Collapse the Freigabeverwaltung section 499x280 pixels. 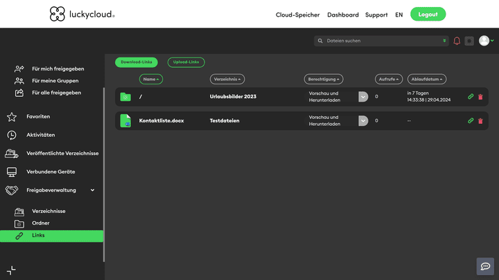(x=92, y=190)
